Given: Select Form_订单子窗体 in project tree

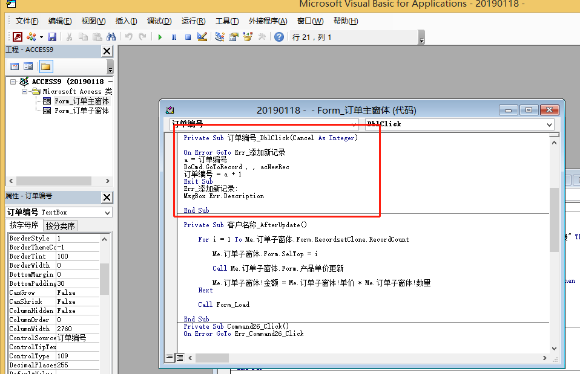Looking at the screenshot, I should 82,111.
